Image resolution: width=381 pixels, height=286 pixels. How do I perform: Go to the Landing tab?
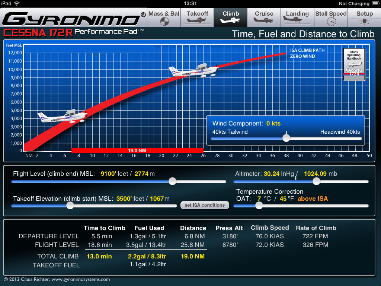click(x=297, y=18)
